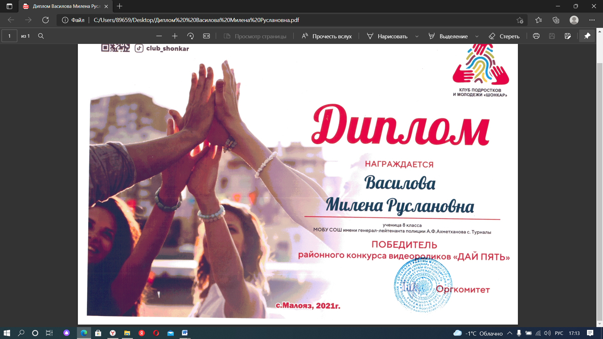Image resolution: width=603 pixels, height=339 pixels.
Task: Open the red Я Yandex app on taskbar
Action: click(142, 333)
